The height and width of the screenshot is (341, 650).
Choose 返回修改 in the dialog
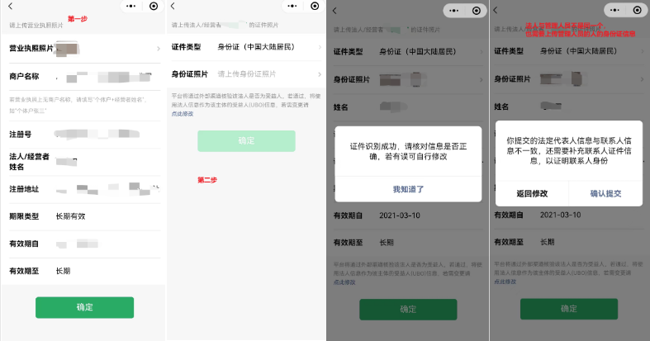click(x=532, y=193)
